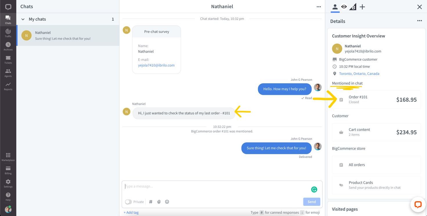
Task: Open the LiveChat widget bubble
Action: 418,204
